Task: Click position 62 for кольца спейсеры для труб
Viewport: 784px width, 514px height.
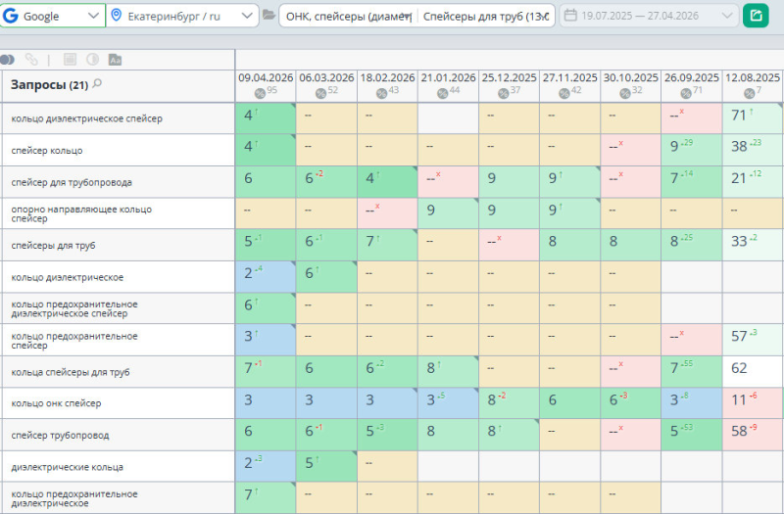Action: [753, 372]
